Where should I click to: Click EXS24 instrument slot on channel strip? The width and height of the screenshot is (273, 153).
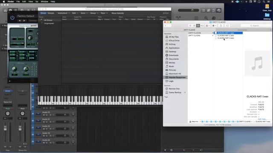tap(8, 91)
